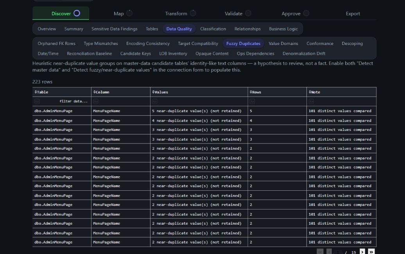Show Opaque Content report
This screenshot has width=405, height=254.
click(x=212, y=54)
